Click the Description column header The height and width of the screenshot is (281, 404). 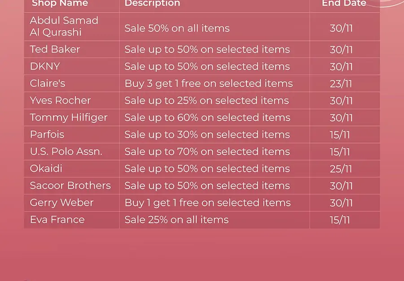pyautogui.click(x=152, y=3)
